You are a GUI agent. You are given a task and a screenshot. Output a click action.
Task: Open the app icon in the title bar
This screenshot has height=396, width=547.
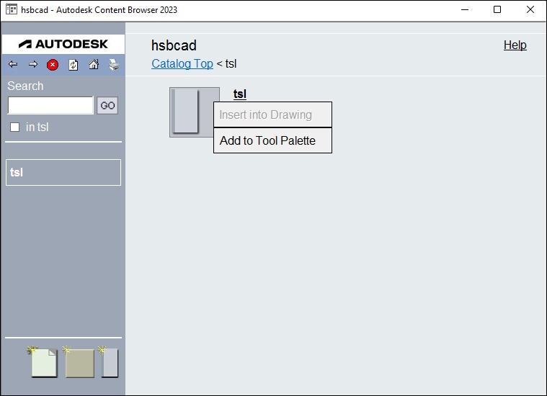coord(11,9)
